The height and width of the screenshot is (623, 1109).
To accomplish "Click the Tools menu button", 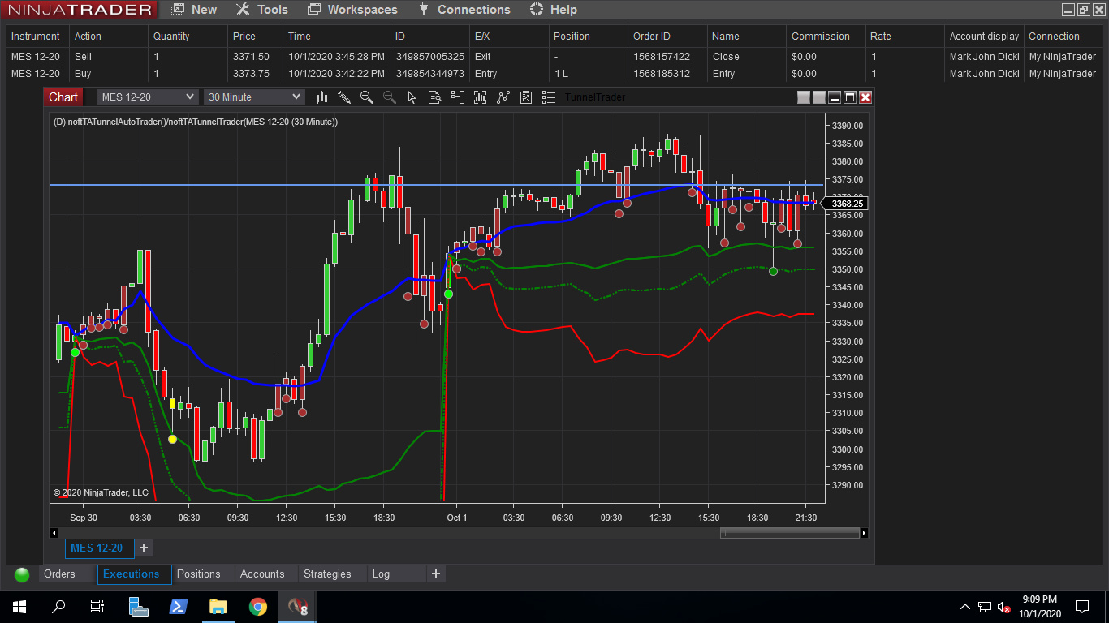I will pos(262,10).
